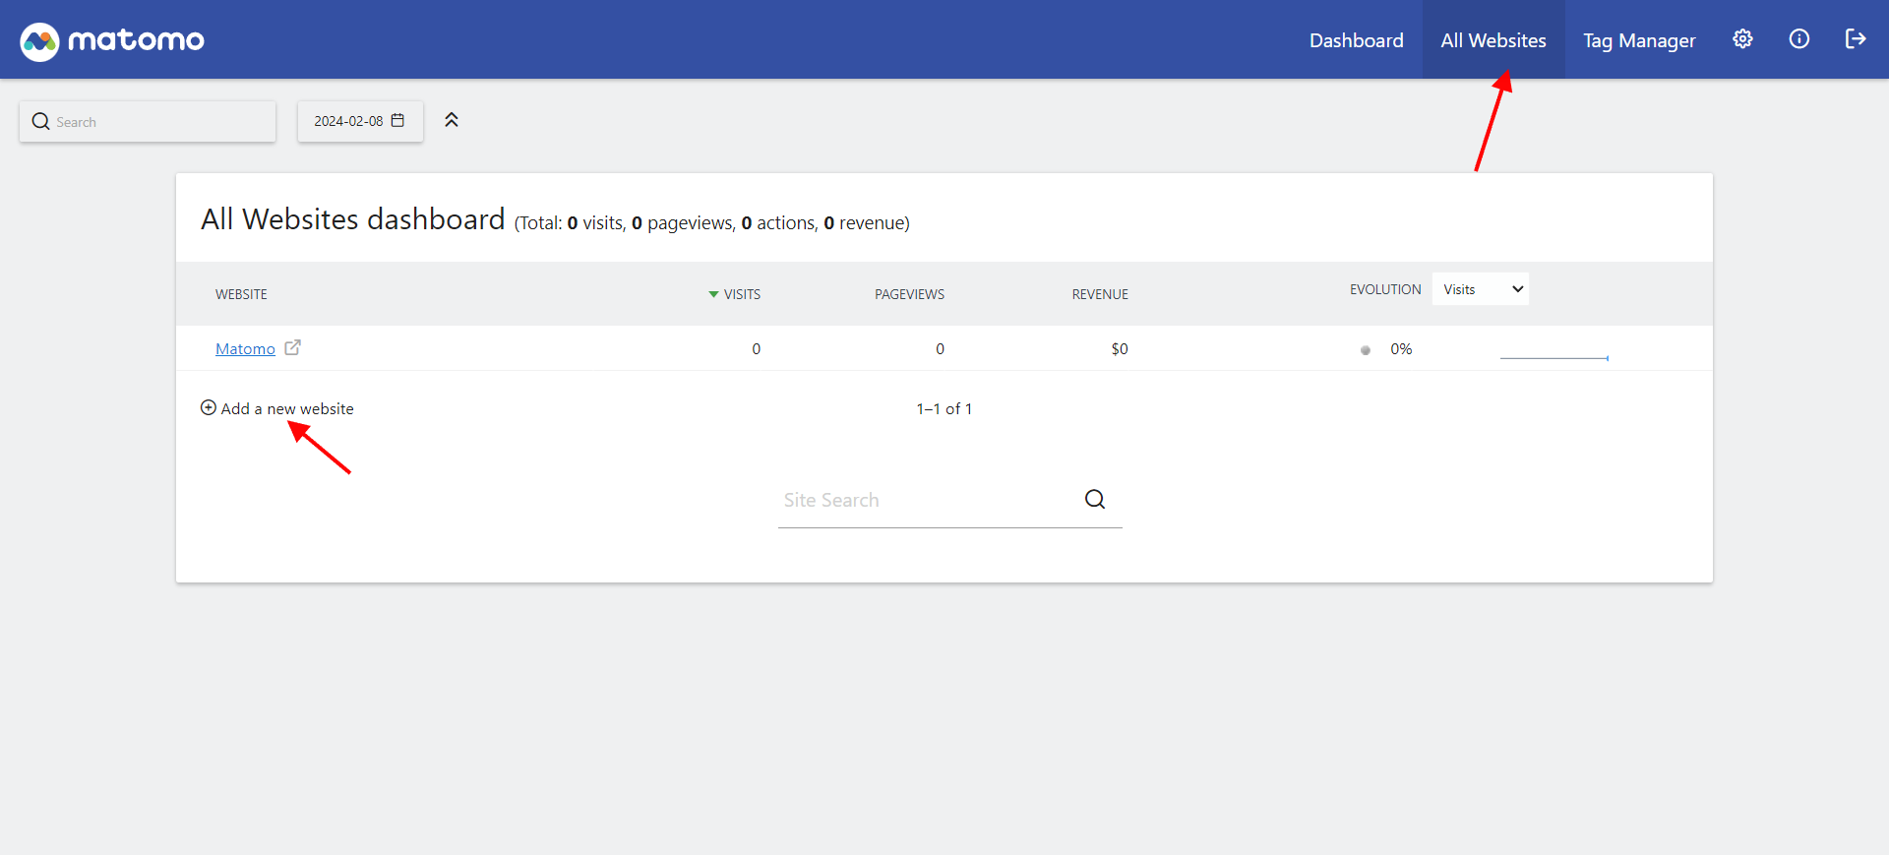Click the Site Search magnifier icon

coord(1094,499)
